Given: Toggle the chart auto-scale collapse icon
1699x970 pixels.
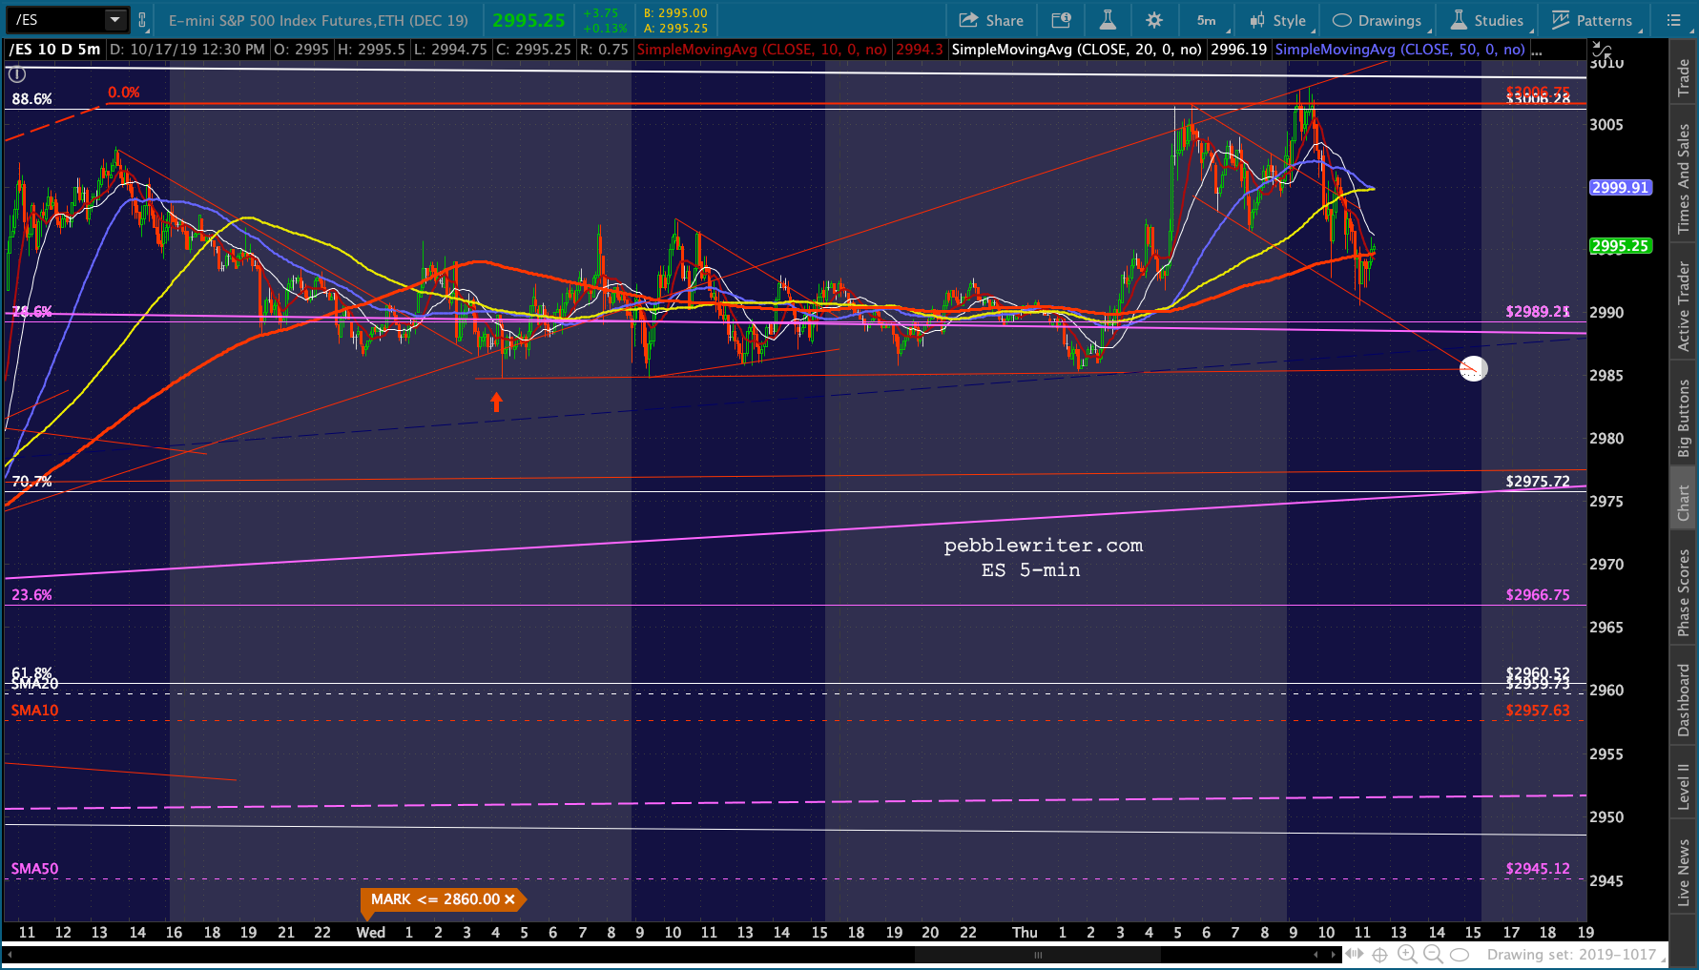Looking at the screenshot, I should pyautogui.click(x=1602, y=52).
